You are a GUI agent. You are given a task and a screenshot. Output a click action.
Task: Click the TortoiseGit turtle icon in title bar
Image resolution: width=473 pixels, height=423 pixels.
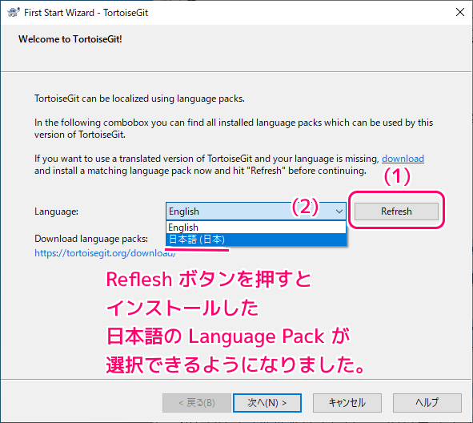point(14,12)
